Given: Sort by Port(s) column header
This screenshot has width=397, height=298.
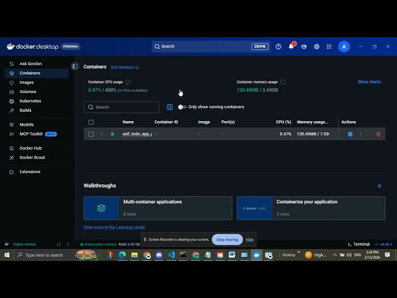Looking at the screenshot, I should (228, 122).
